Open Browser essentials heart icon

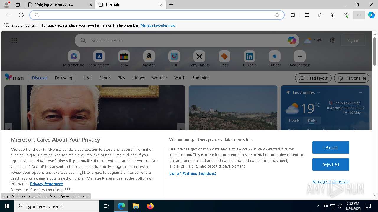coord(346,15)
